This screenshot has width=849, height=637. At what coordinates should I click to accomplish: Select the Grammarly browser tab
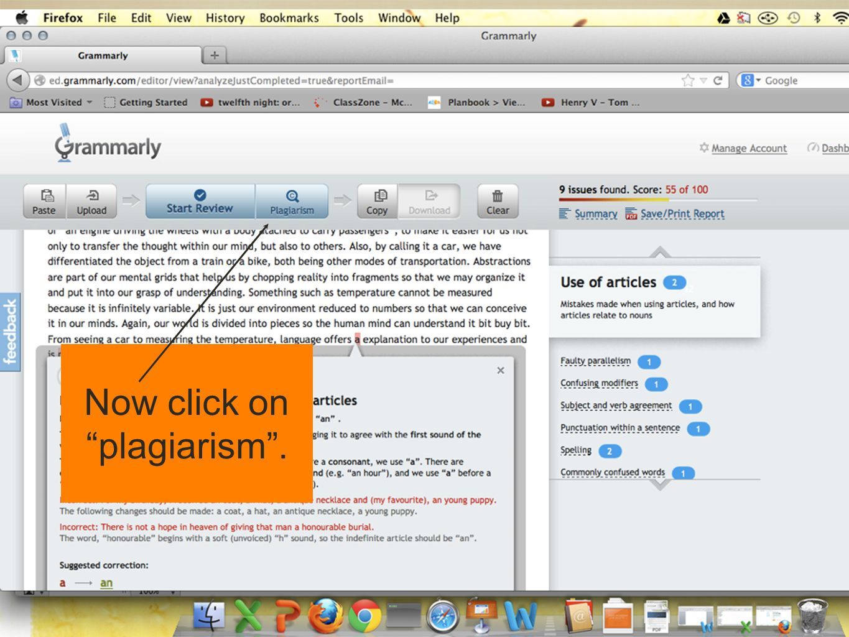103,55
